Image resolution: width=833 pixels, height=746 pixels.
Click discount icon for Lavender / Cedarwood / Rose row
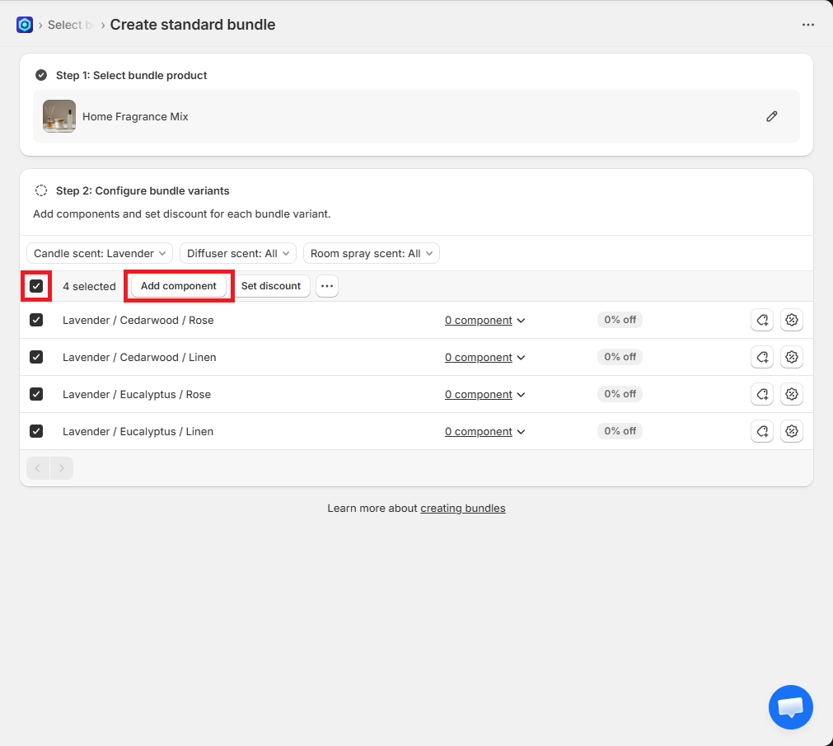pos(792,320)
